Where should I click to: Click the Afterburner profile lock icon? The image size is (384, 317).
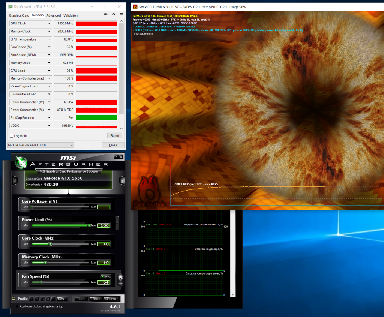click(13, 299)
